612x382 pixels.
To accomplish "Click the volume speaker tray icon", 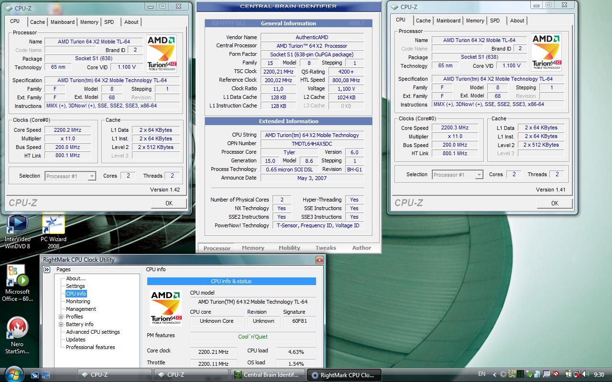I will click(585, 374).
